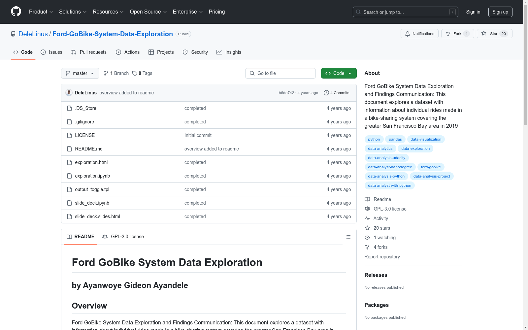528x330 pixels.
Task: Click the fork icon beside 4 forks
Action: tap(367, 247)
